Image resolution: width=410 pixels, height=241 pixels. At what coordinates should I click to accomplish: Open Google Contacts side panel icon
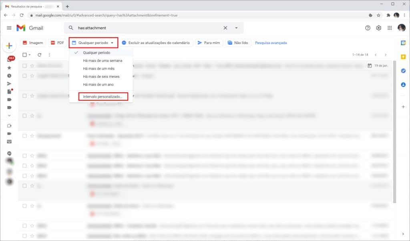coord(403,85)
